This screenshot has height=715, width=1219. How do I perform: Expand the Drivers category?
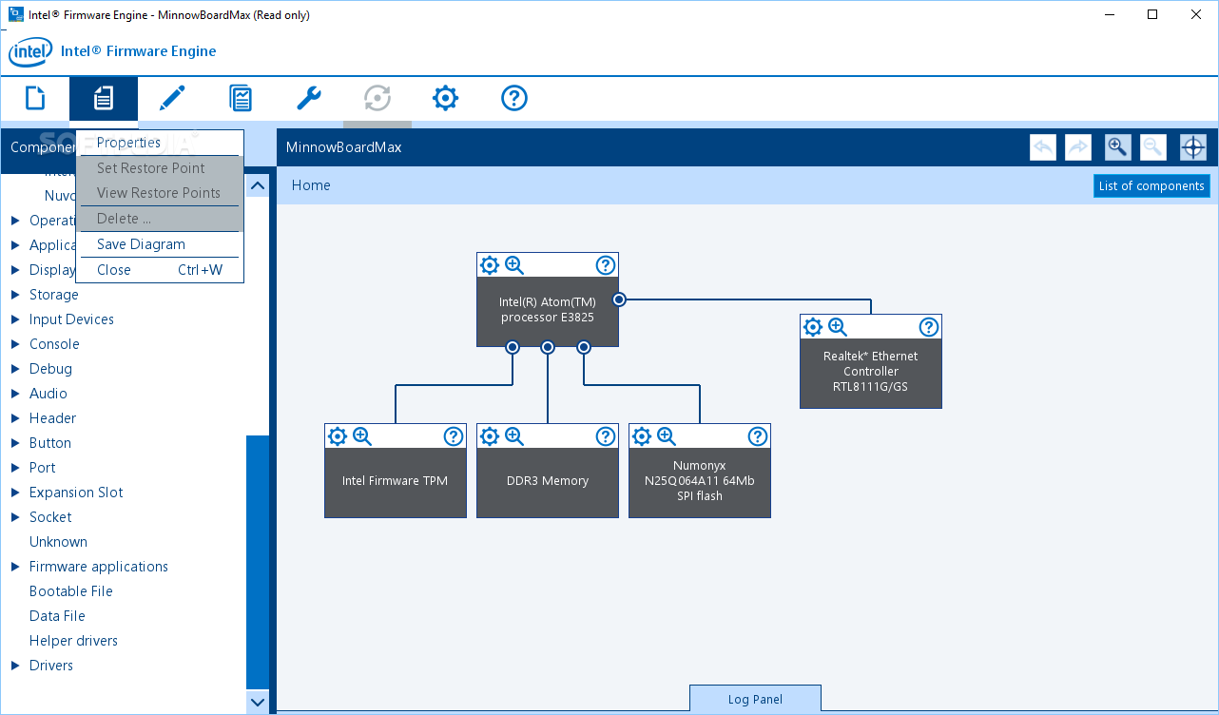(x=15, y=666)
